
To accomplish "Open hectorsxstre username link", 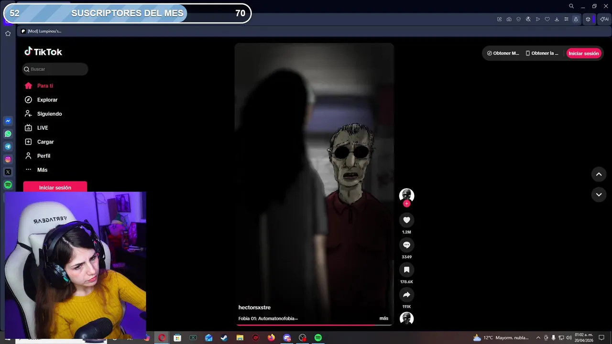I will [254, 308].
